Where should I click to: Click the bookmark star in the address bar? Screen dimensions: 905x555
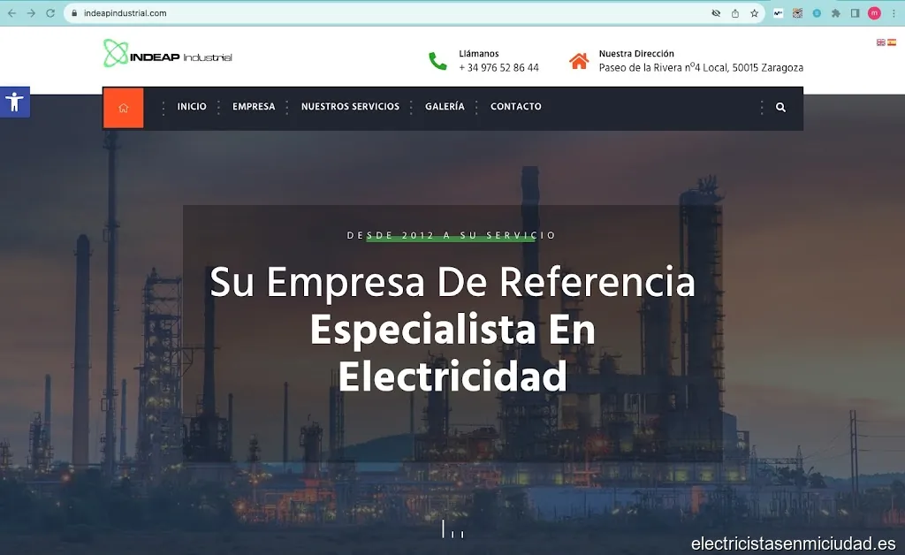753,13
